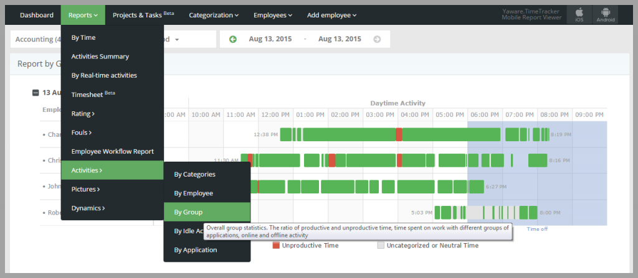This screenshot has height=278, width=638.
Task: Select Activities Summary report
Action: tap(112, 57)
